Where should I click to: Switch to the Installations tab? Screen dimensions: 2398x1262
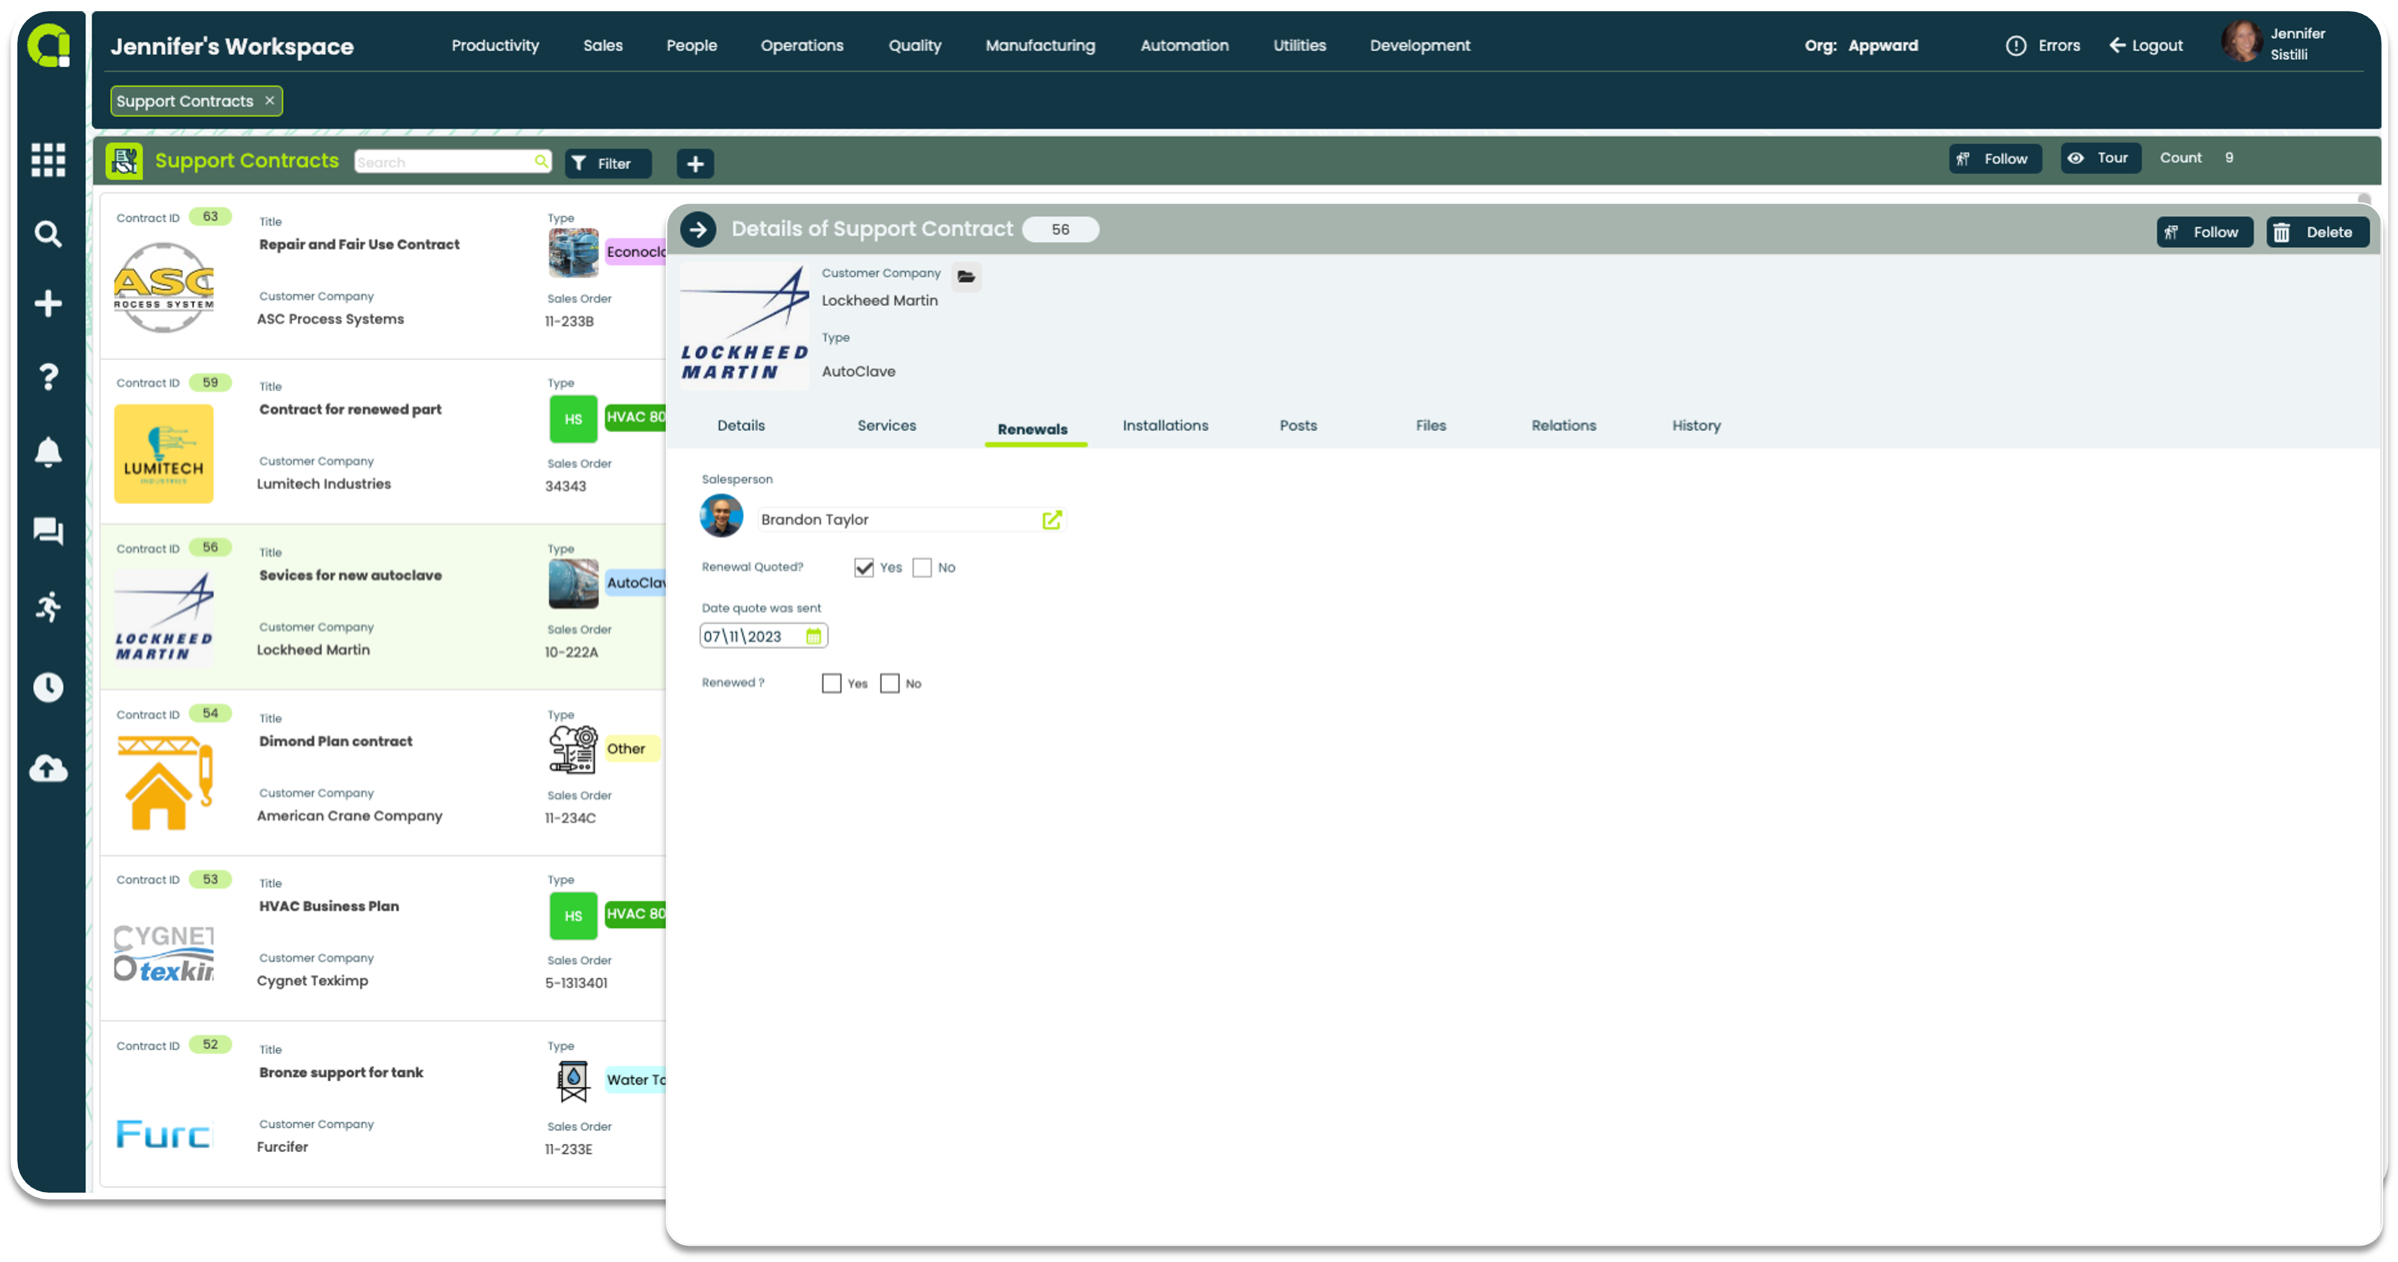(1166, 425)
